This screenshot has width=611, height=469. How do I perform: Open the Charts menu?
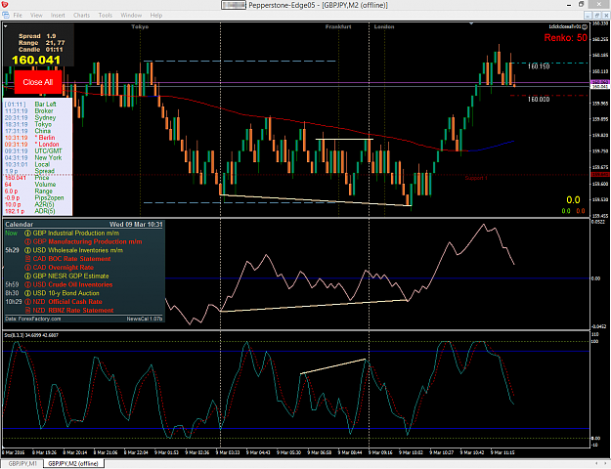click(81, 16)
